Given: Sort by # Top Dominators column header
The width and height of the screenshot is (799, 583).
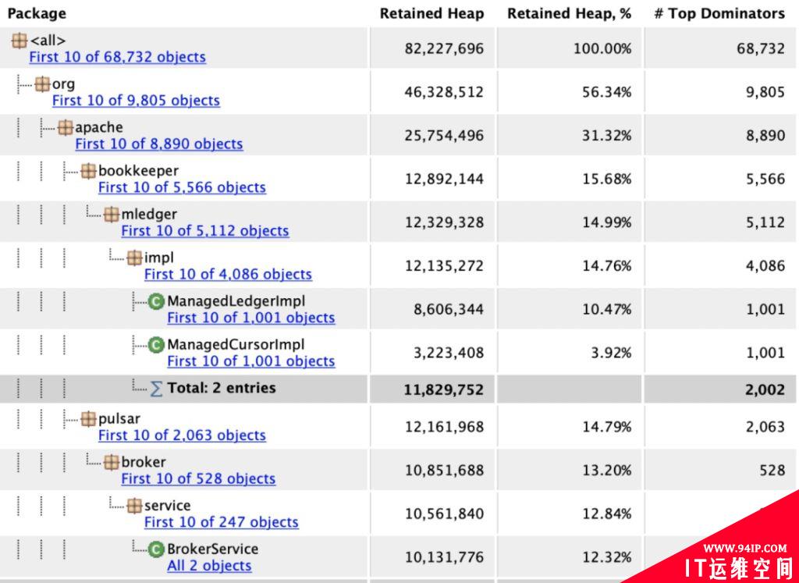Looking at the screenshot, I should tap(719, 13).
